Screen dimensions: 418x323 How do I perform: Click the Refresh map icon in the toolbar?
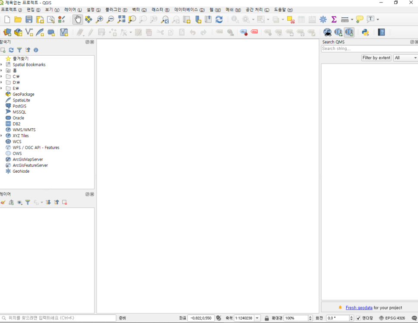219,19
